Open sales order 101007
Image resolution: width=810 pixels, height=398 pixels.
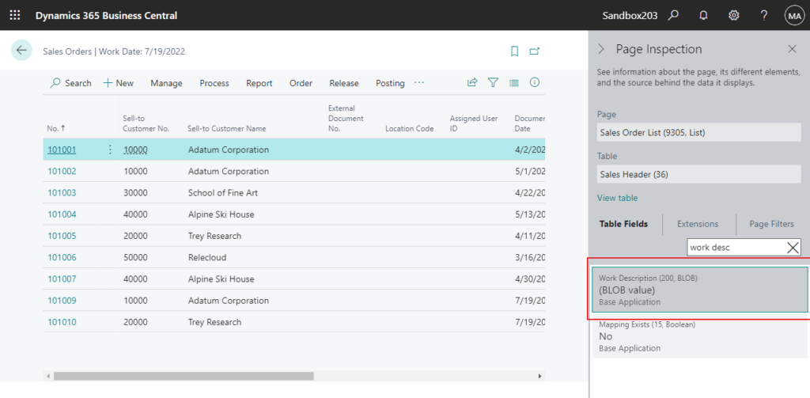pyautogui.click(x=62, y=279)
